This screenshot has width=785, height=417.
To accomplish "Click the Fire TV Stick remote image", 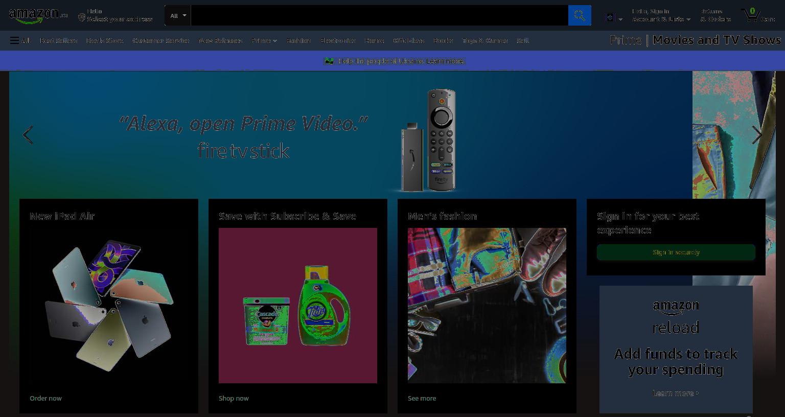I will [x=441, y=140].
